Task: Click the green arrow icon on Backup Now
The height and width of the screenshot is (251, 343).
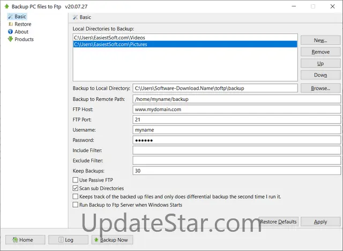Action: 96,240
